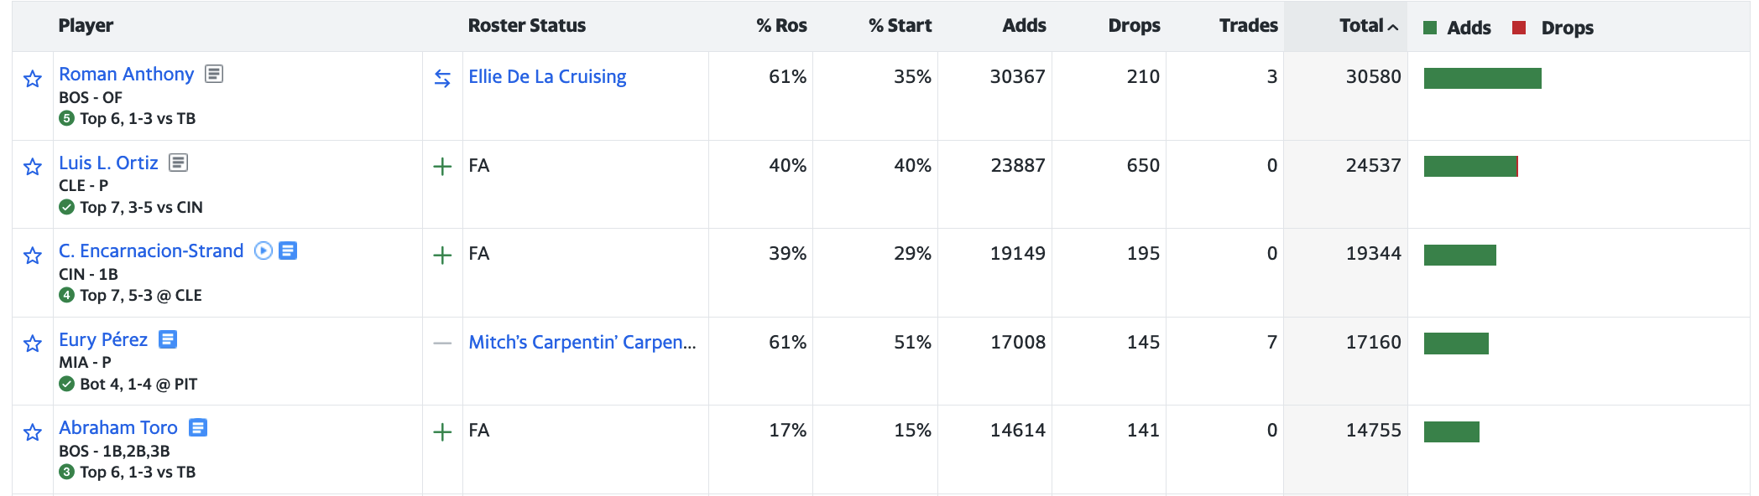Add Luis L. Ortiz with plus icon

(442, 167)
